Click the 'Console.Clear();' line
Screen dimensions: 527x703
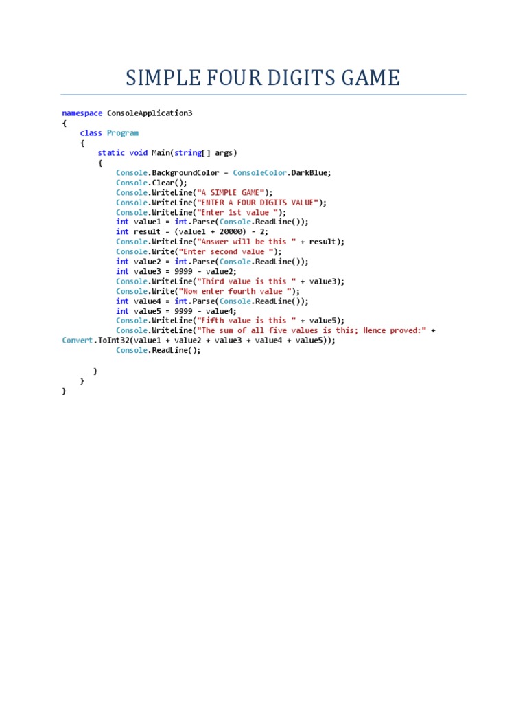(152, 183)
